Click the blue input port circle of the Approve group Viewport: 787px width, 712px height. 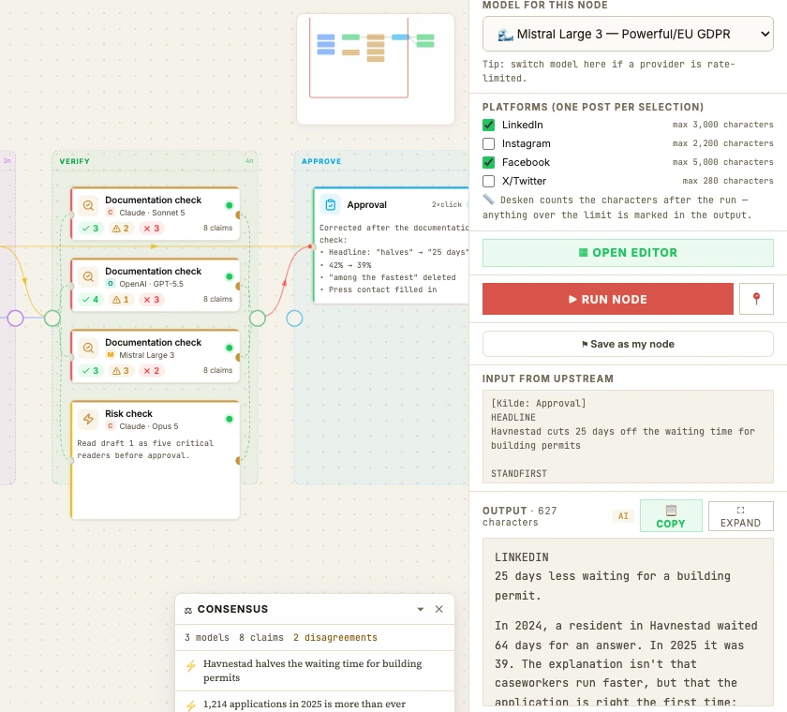294,319
